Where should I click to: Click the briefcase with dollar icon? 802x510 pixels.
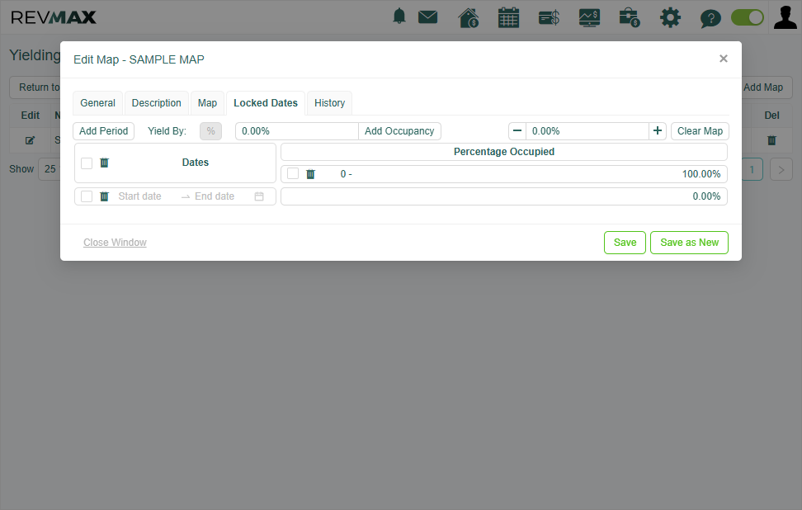point(630,17)
